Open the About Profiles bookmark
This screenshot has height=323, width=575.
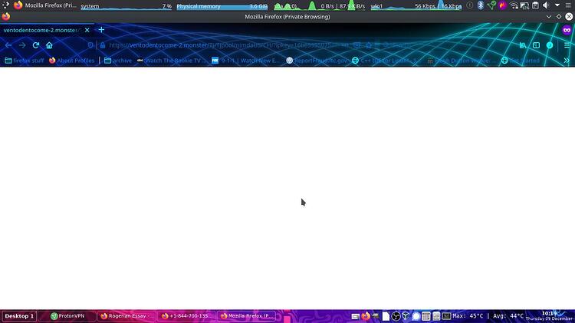click(71, 61)
